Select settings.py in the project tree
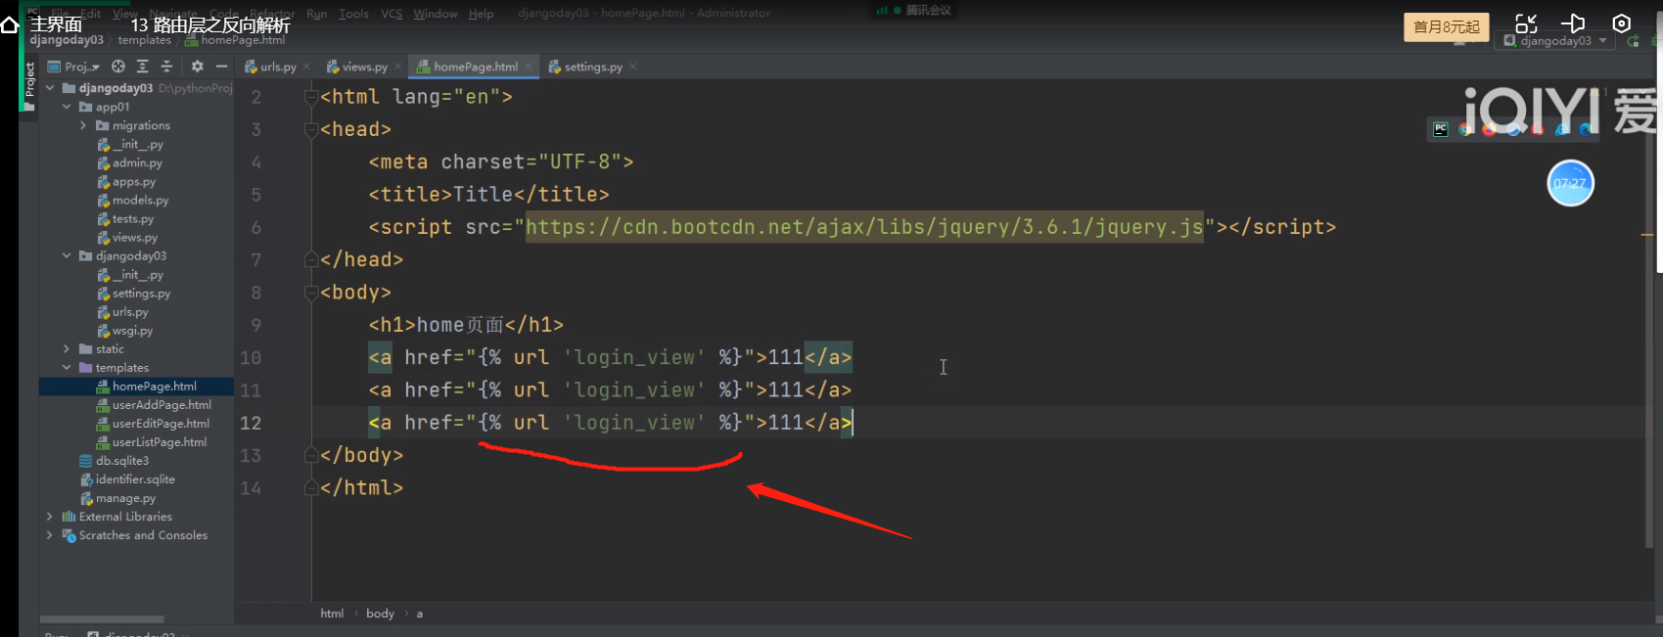The width and height of the screenshot is (1663, 637). pos(134,294)
